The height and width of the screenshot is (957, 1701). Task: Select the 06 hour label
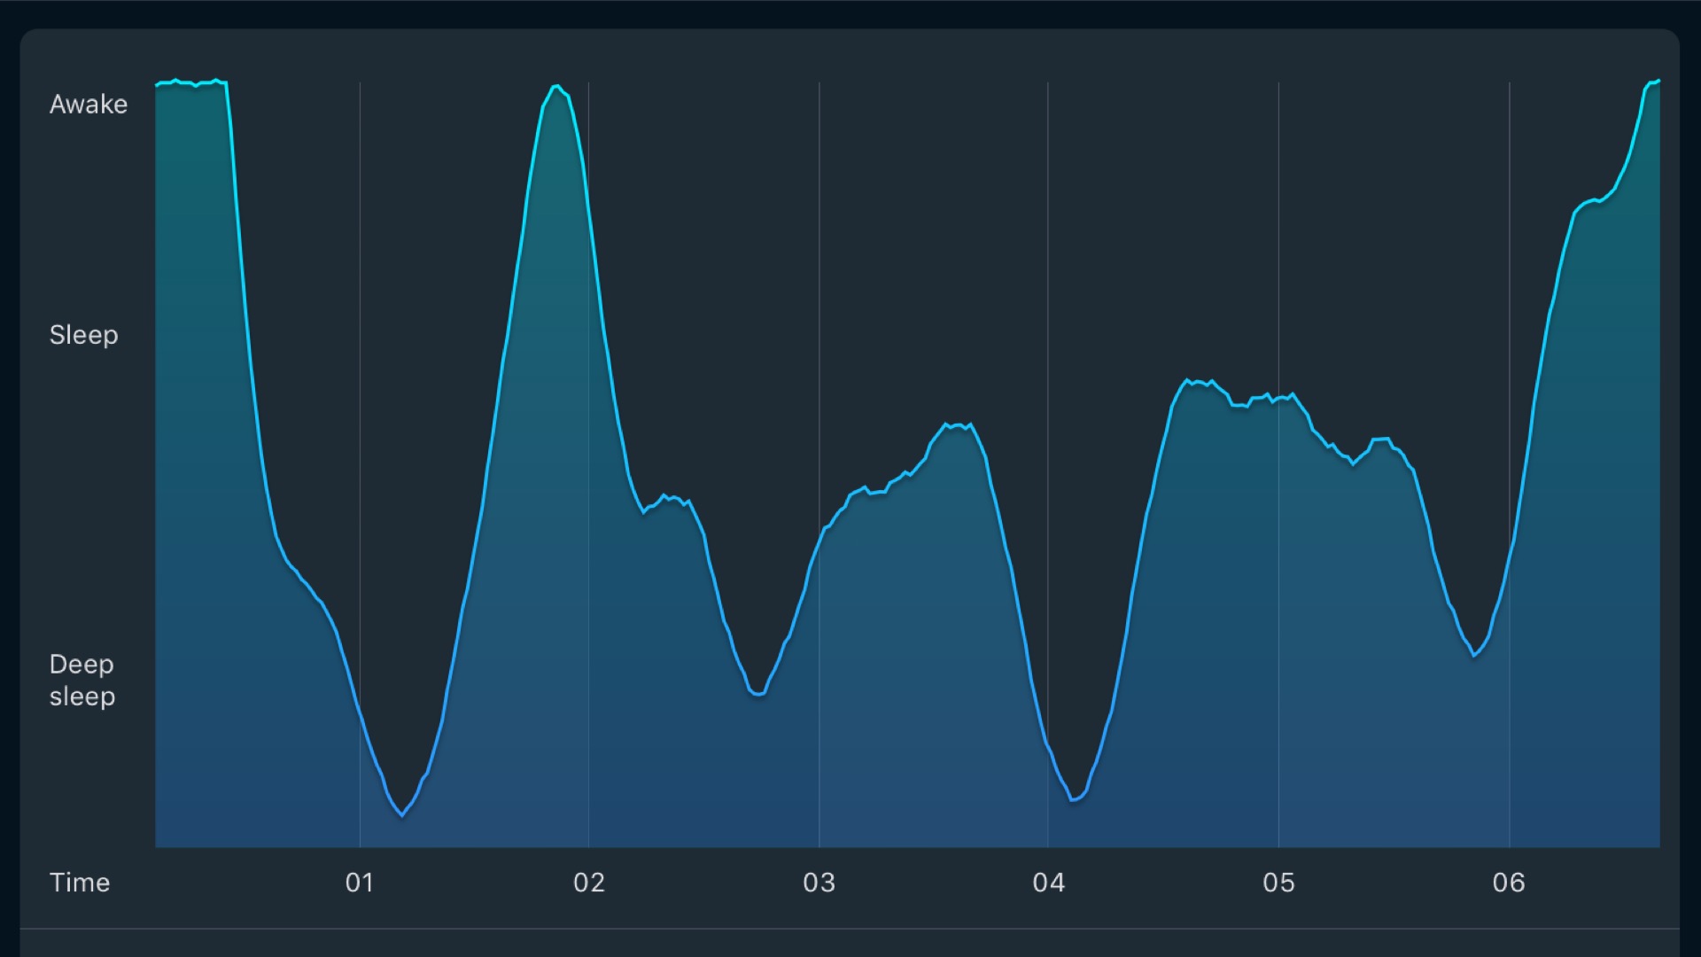tap(1509, 883)
